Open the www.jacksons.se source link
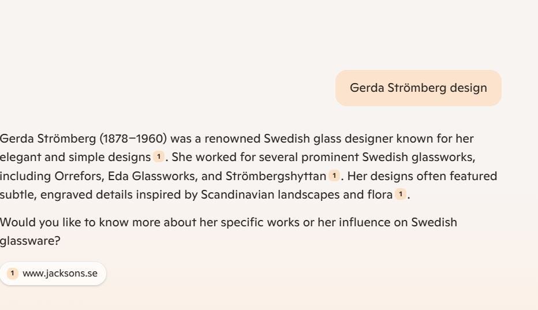This screenshot has width=538, height=310. tap(59, 273)
